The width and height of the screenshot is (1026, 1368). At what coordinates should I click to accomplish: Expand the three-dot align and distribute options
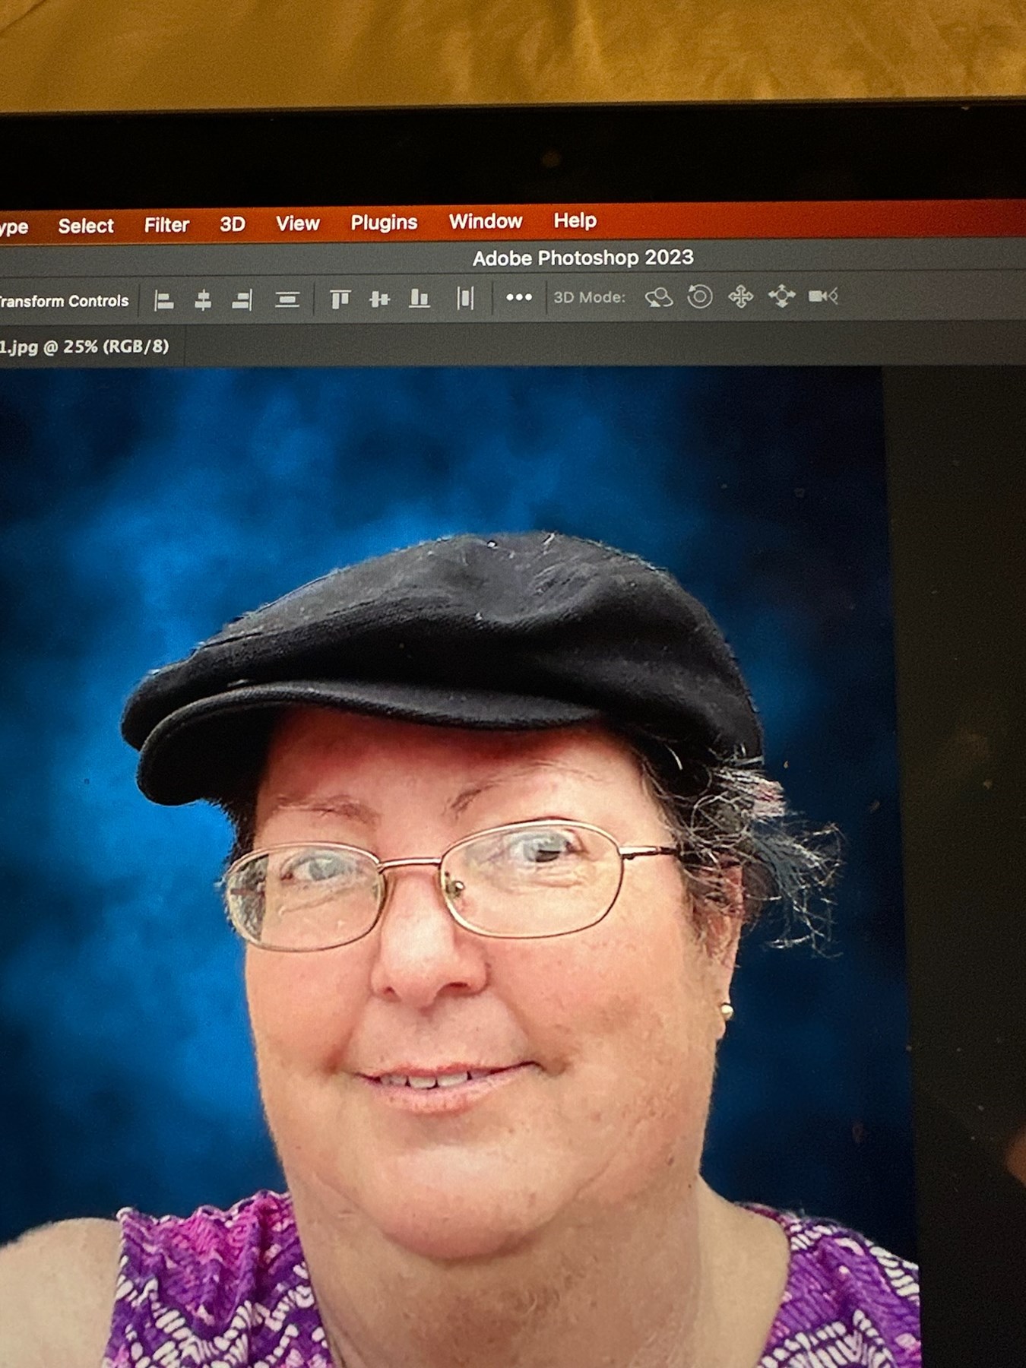pyautogui.click(x=519, y=297)
